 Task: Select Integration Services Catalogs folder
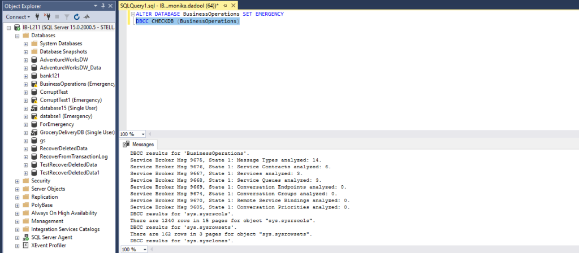coord(66,229)
